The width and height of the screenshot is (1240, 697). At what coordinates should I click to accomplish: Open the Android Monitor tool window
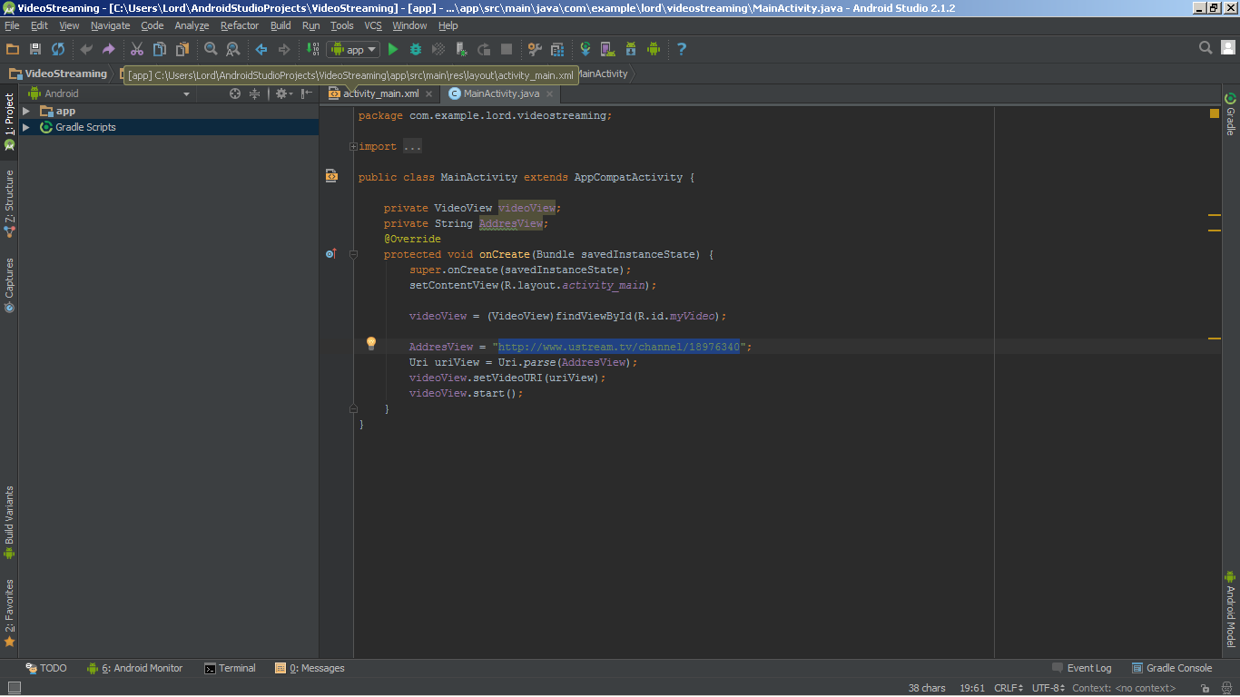click(x=134, y=668)
